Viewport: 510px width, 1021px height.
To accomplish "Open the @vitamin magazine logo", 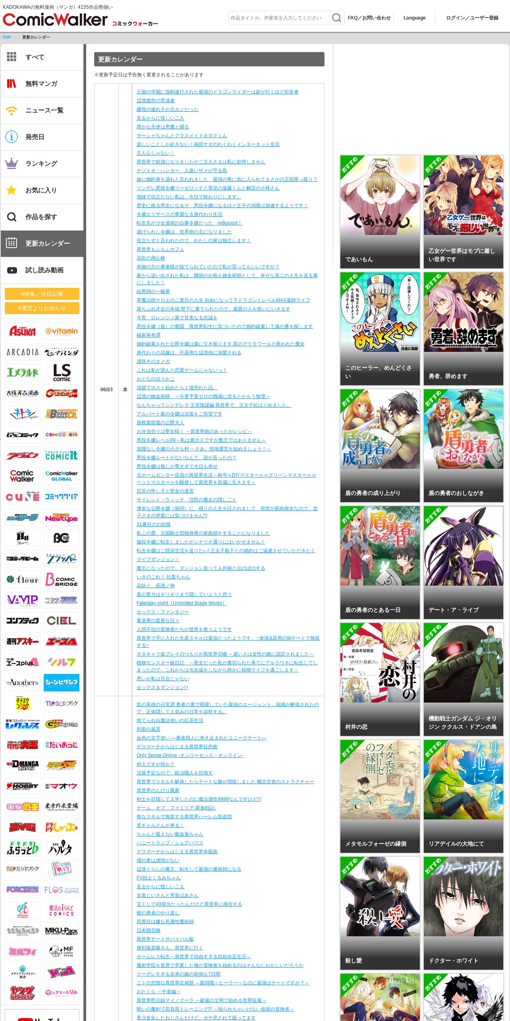I will (62, 331).
